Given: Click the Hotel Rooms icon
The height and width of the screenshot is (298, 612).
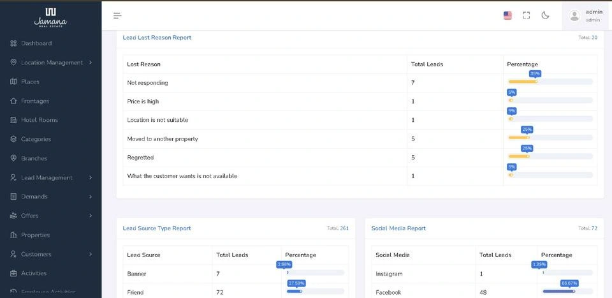Looking at the screenshot, I should [x=13, y=120].
